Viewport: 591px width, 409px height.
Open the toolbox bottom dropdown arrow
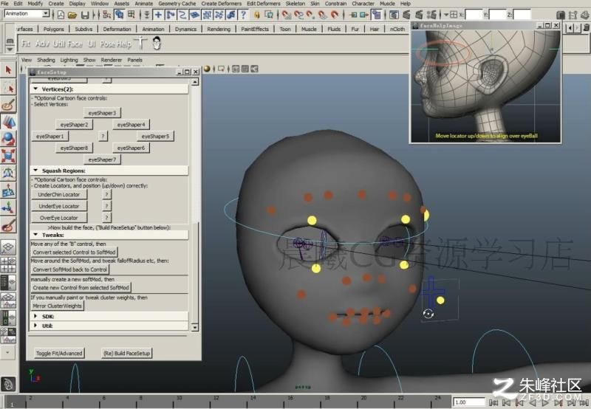[x=8, y=353]
